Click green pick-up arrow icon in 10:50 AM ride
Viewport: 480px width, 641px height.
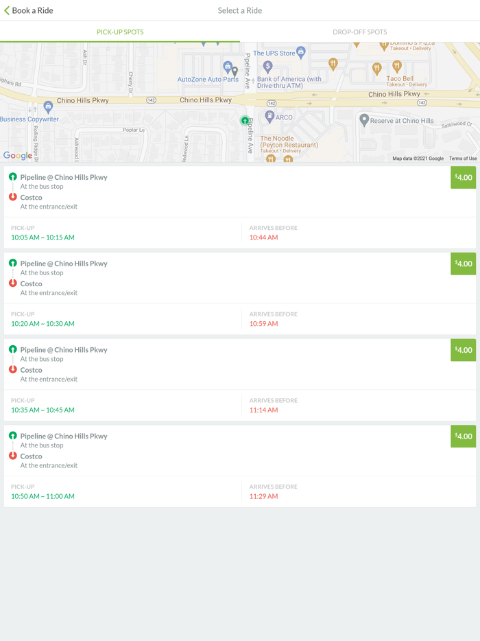tap(13, 435)
